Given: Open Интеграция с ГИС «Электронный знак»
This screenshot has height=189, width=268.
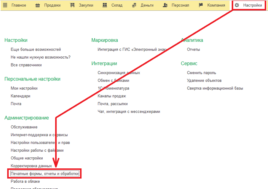Looking at the screenshot, I should (132, 49).
